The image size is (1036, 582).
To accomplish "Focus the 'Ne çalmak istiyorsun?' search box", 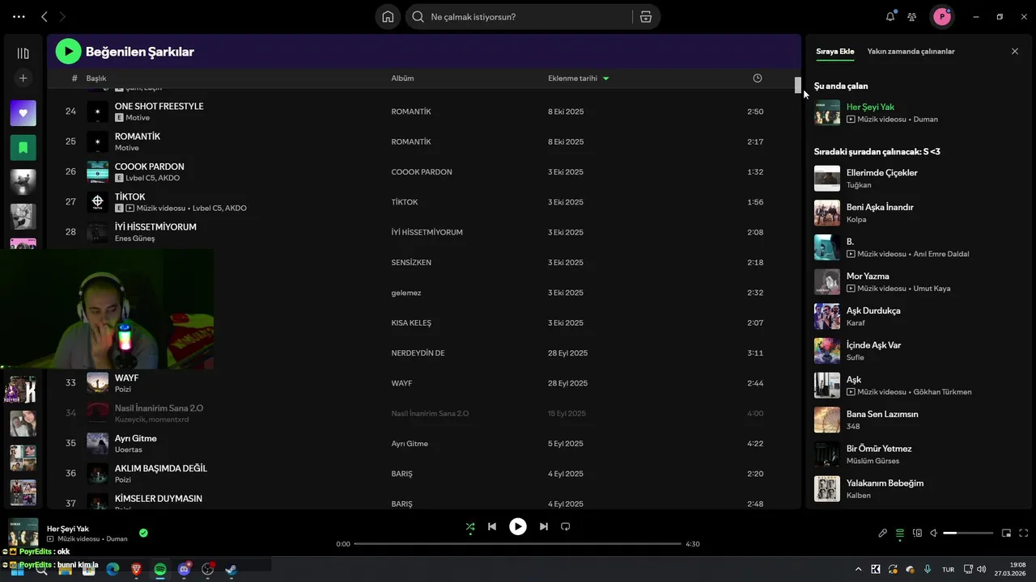I will pyautogui.click(x=518, y=16).
